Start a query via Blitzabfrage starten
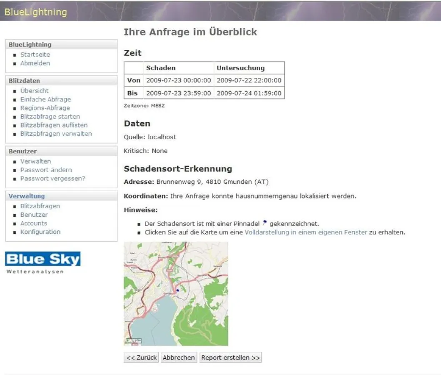The image size is (441, 375). (x=50, y=116)
